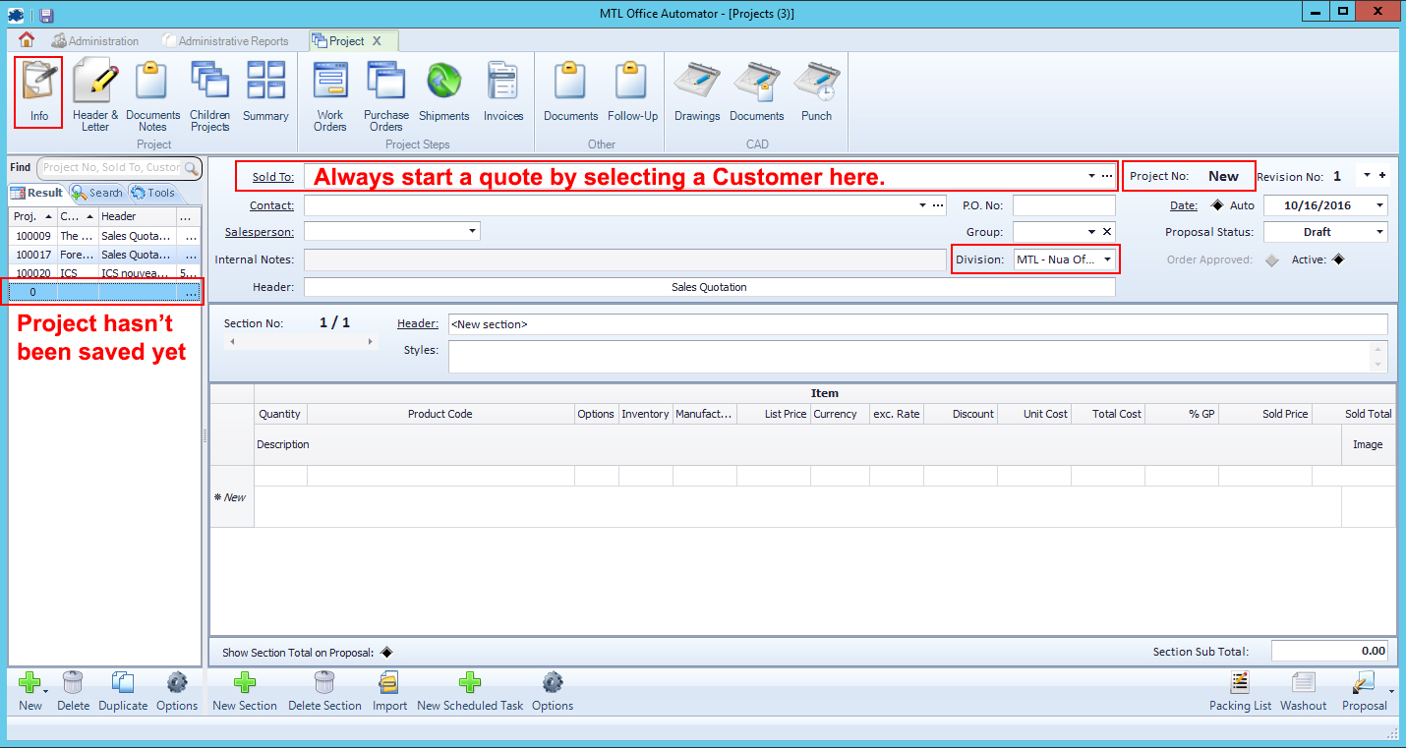This screenshot has height=748, width=1406.
Task: Click the Import icon in bottom toolbar
Action: click(389, 691)
